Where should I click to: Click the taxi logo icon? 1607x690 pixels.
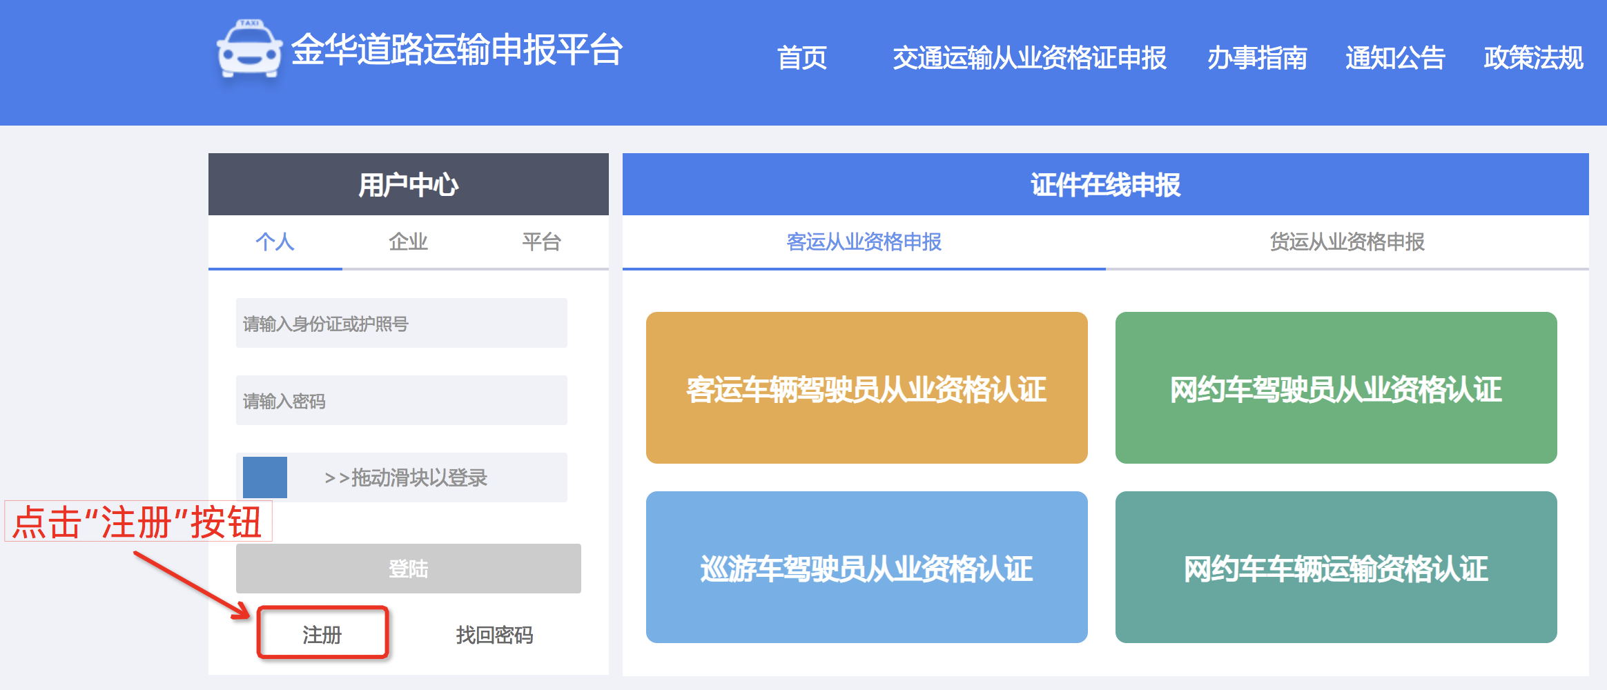[249, 50]
